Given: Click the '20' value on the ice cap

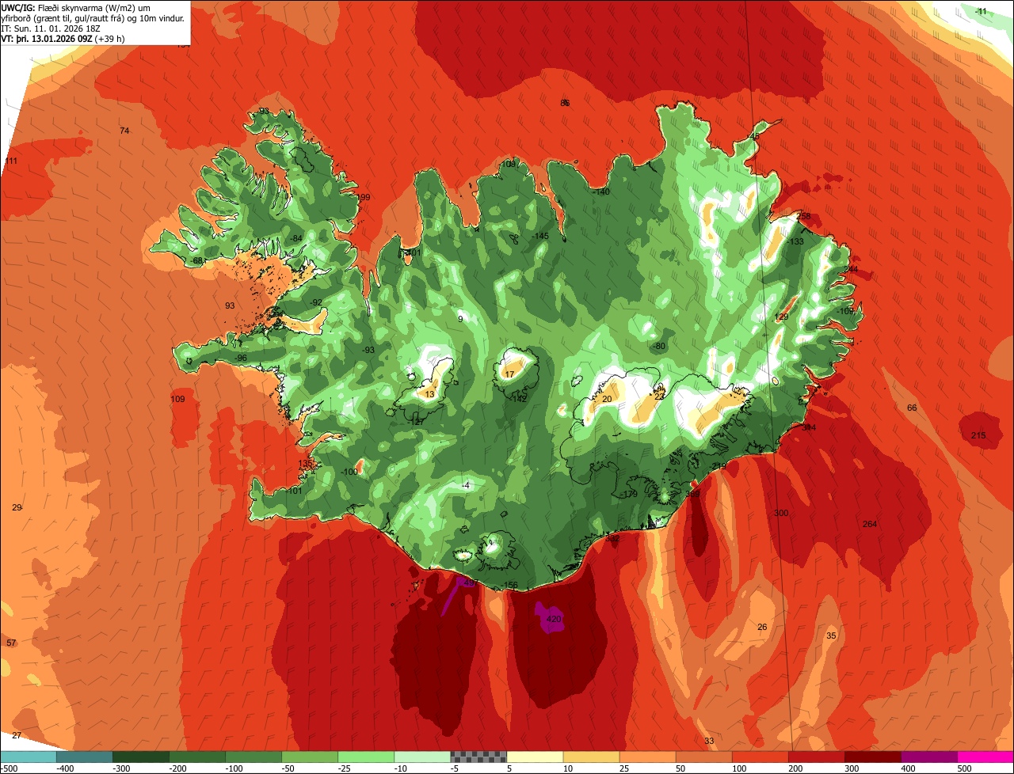Looking at the screenshot, I should (x=607, y=399).
